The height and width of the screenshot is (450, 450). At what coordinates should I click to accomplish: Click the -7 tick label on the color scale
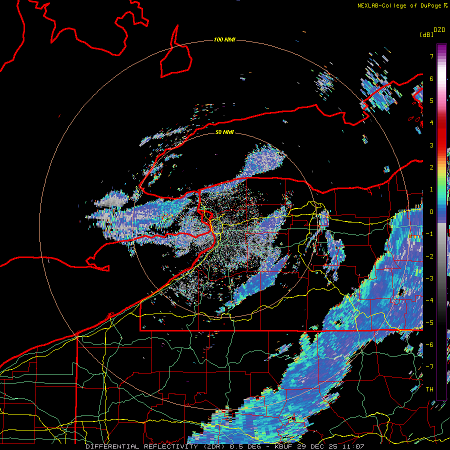[x=429, y=367]
